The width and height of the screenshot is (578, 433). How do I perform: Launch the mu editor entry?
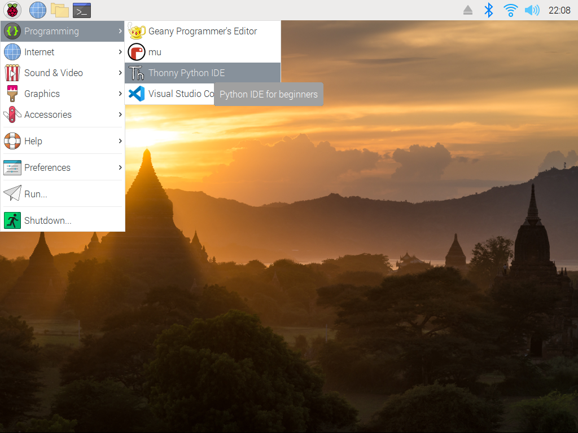(203, 52)
